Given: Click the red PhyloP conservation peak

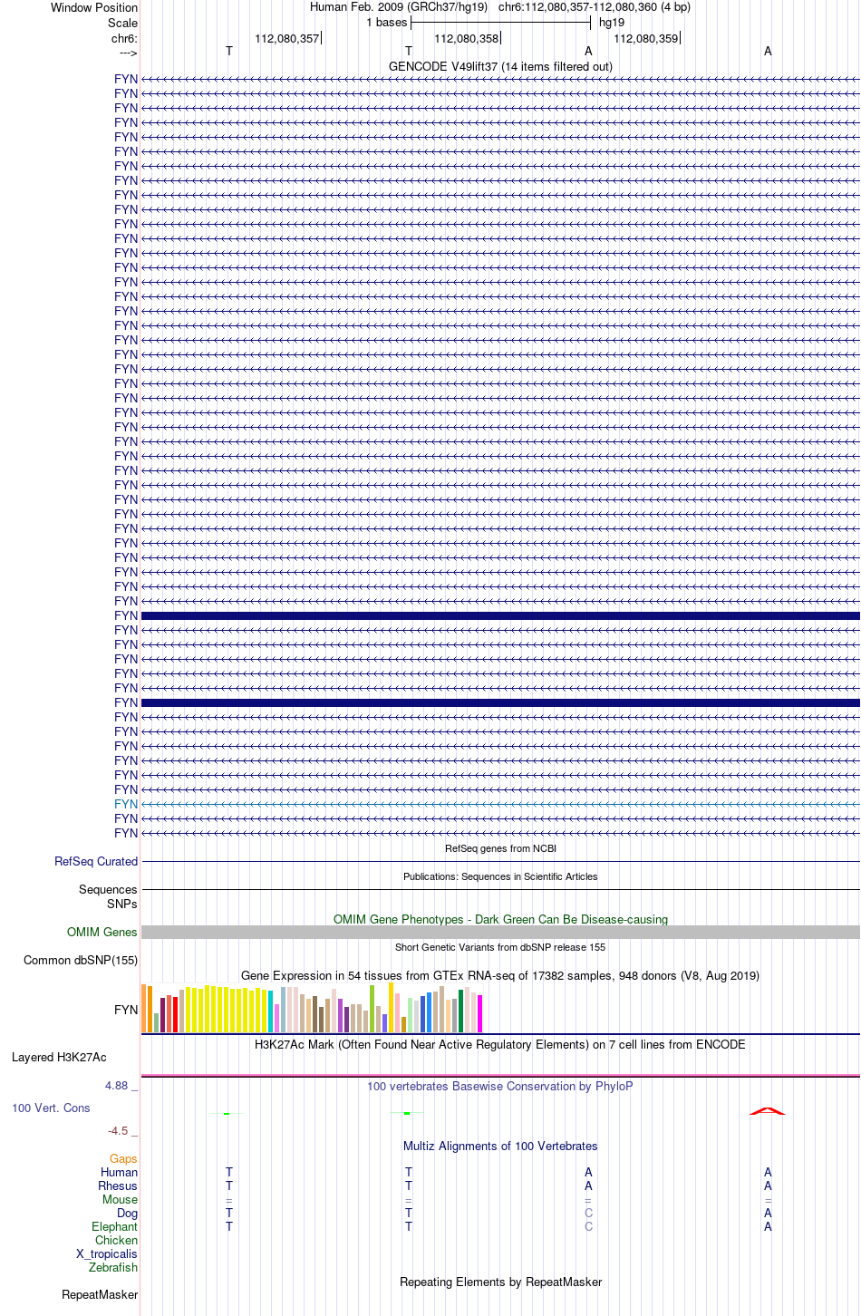Looking at the screenshot, I should 768,1110.
